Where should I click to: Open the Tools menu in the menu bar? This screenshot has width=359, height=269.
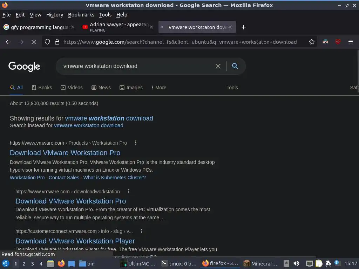tap(105, 15)
